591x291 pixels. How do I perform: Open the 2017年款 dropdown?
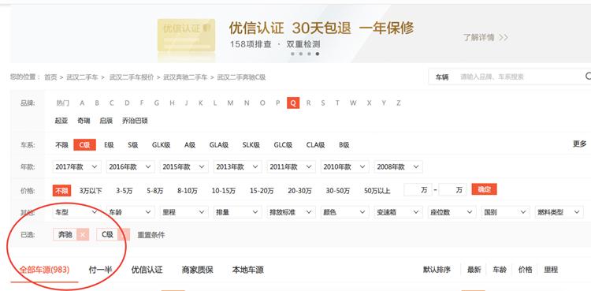pyautogui.click(x=77, y=166)
